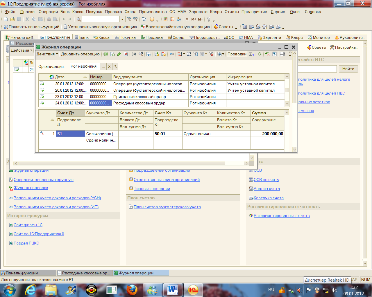The height and width of the screenshot is (297, 372).
Task: Open Firefox from the Windows taskbar
Action: click(x=132, y=290)
